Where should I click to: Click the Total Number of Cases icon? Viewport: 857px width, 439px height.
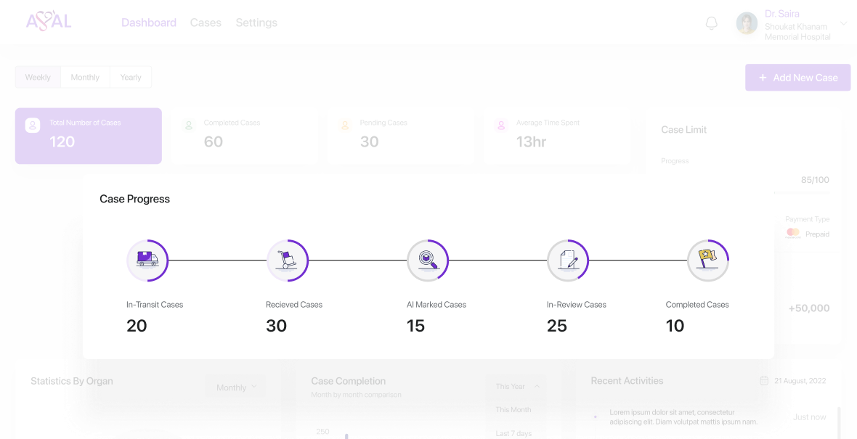pyautogui.click(x=33, y=125)
